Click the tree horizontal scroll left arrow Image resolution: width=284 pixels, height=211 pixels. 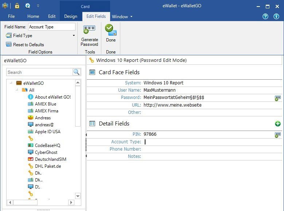tap(10, 202)
